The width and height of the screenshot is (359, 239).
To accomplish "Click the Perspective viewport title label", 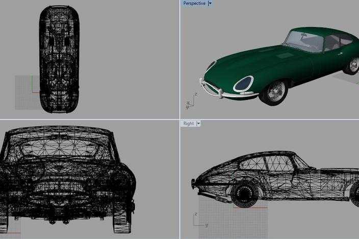I will point(194,4).
